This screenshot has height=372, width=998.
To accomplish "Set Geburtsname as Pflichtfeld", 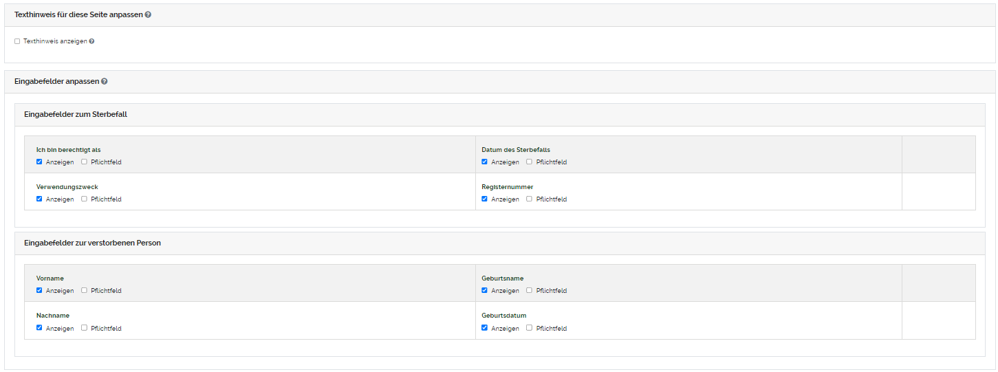I will [x=529, y=290].
